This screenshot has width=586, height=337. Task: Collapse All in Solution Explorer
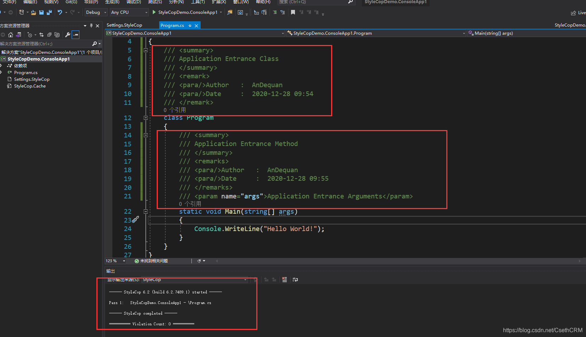click(x=49, y=35)
